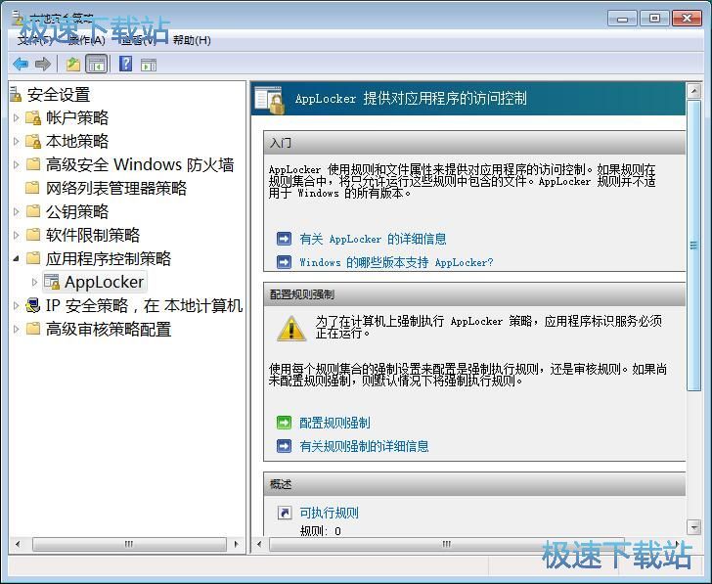Expand the AppLocker tree node

click(x=34, y=282)
